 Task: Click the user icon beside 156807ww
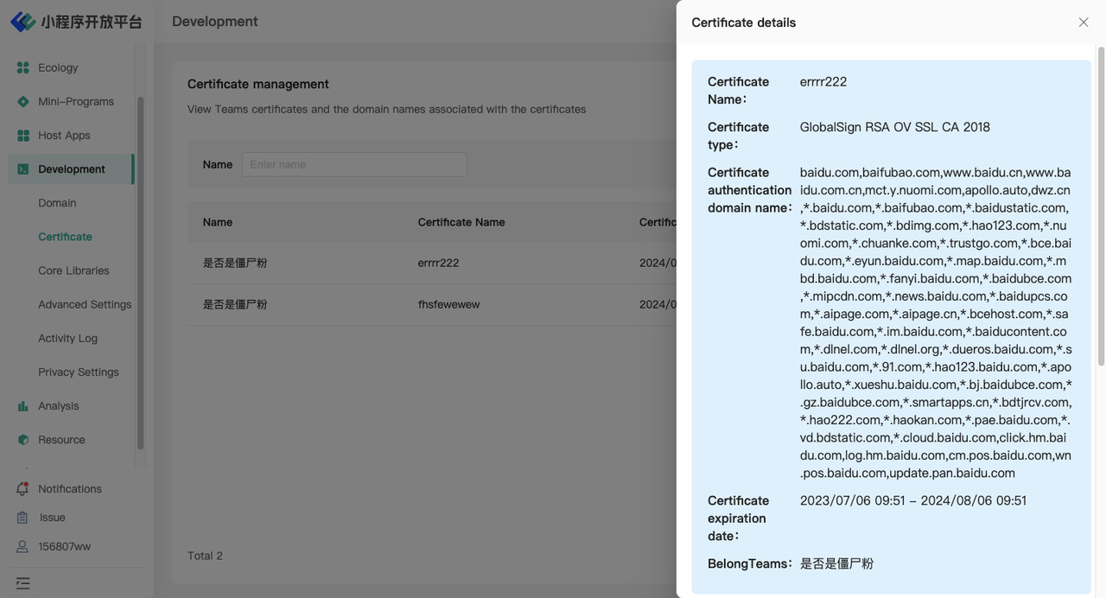click(x=23, y=546)
